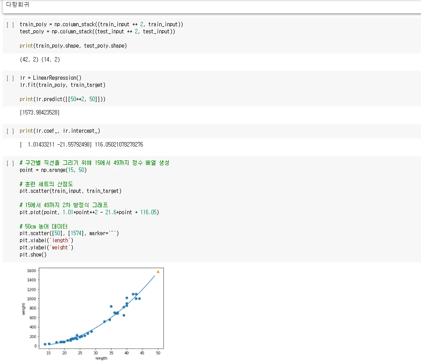Click the comment '# 50cm 농어 데이터'

pyautogui.click(x=43, y=226)
